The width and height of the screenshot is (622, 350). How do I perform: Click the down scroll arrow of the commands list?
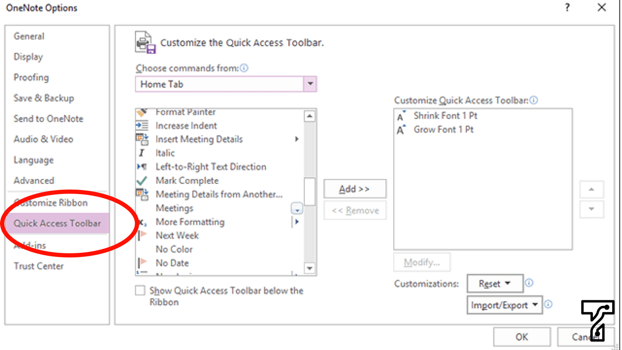(x=310, y=268)
